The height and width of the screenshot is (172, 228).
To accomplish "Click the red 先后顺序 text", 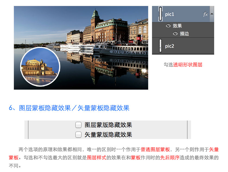I will (170, 158).
